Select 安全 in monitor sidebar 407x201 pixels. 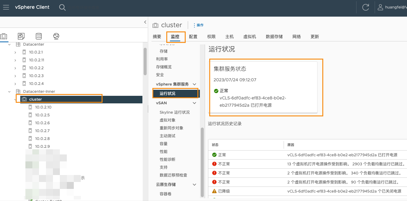pos(160,75)
